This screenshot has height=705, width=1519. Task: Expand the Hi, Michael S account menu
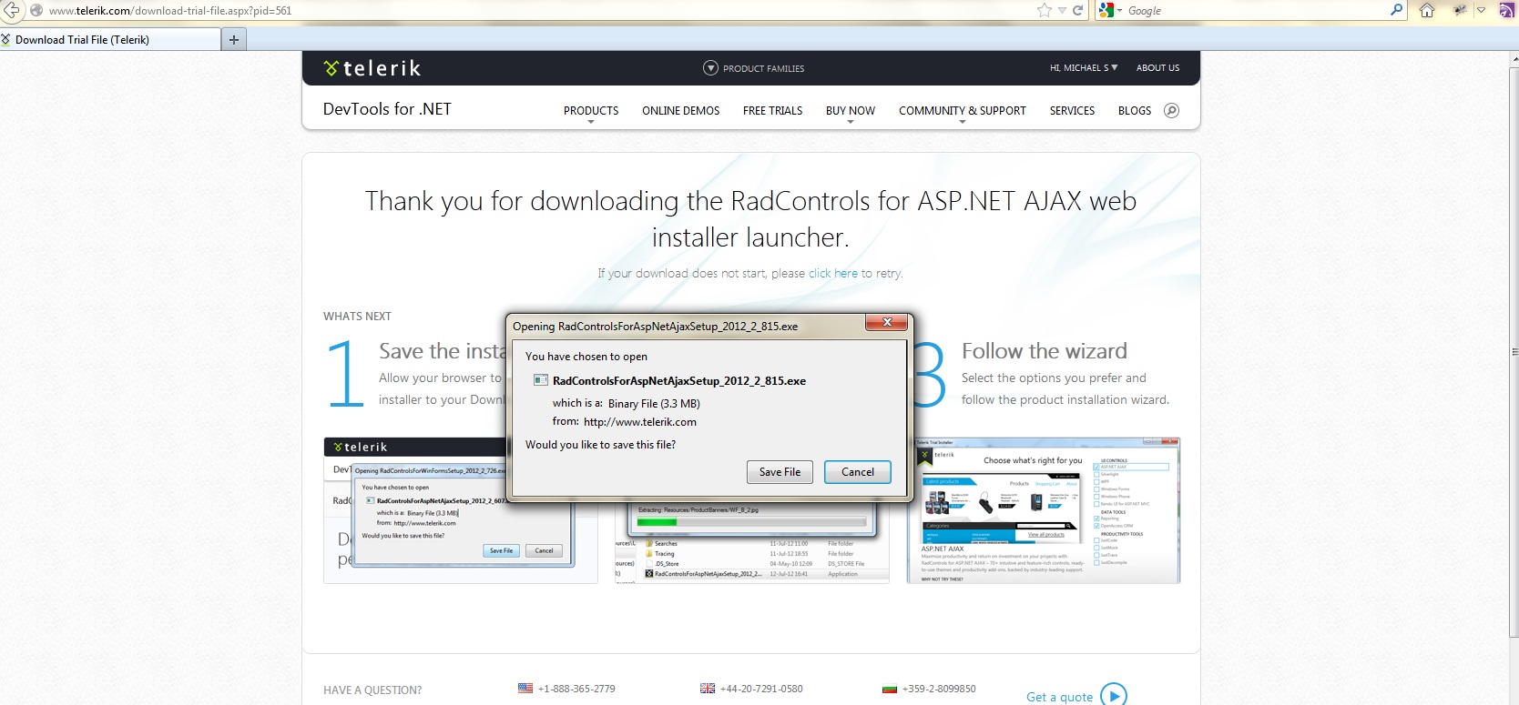pyautogui.click(x=1084, y=68)
